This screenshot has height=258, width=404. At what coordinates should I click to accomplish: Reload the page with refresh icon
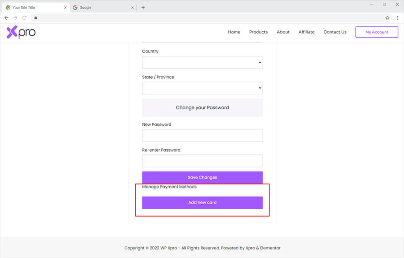24,18
